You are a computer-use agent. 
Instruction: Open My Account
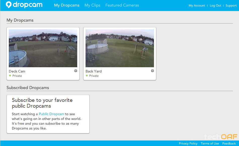click(197, 5)
